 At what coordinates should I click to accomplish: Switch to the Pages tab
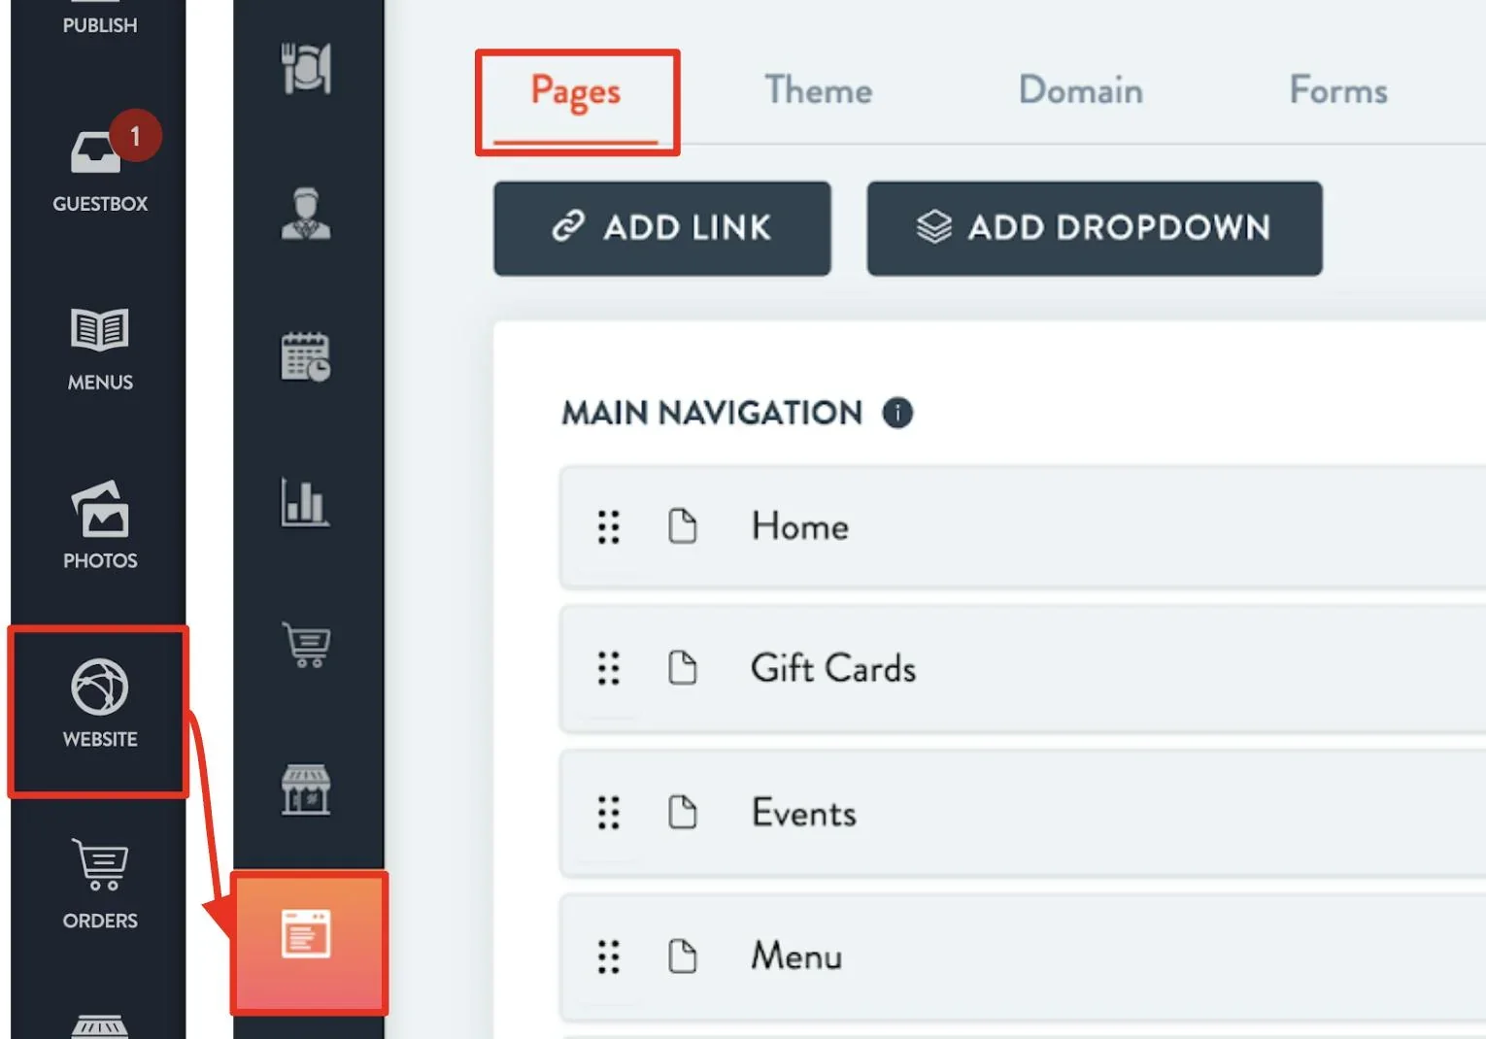[x=576, y=92]
